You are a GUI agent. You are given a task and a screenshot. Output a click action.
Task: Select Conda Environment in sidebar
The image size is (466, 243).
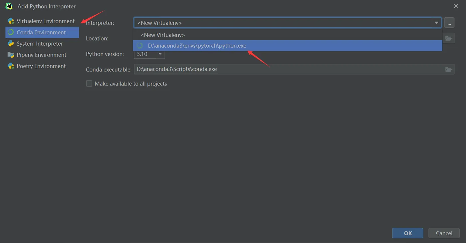42,32
